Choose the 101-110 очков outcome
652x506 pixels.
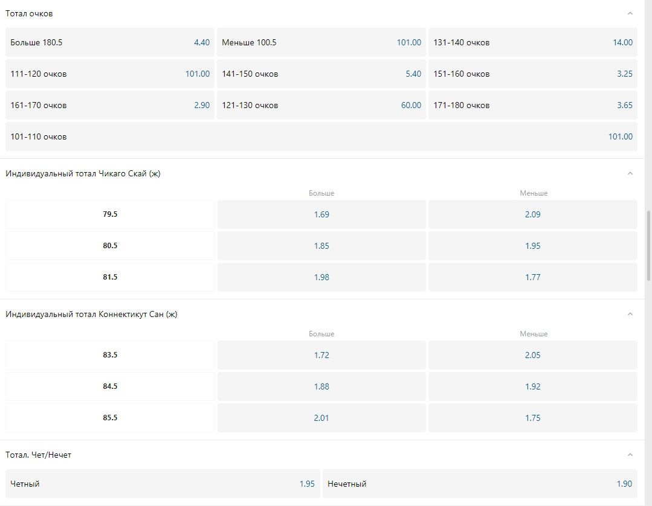coord(321,136)
